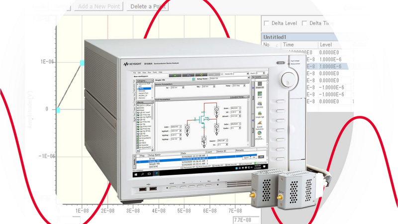Select Simple Vth icon in My Favorites

tap(260, 84)
